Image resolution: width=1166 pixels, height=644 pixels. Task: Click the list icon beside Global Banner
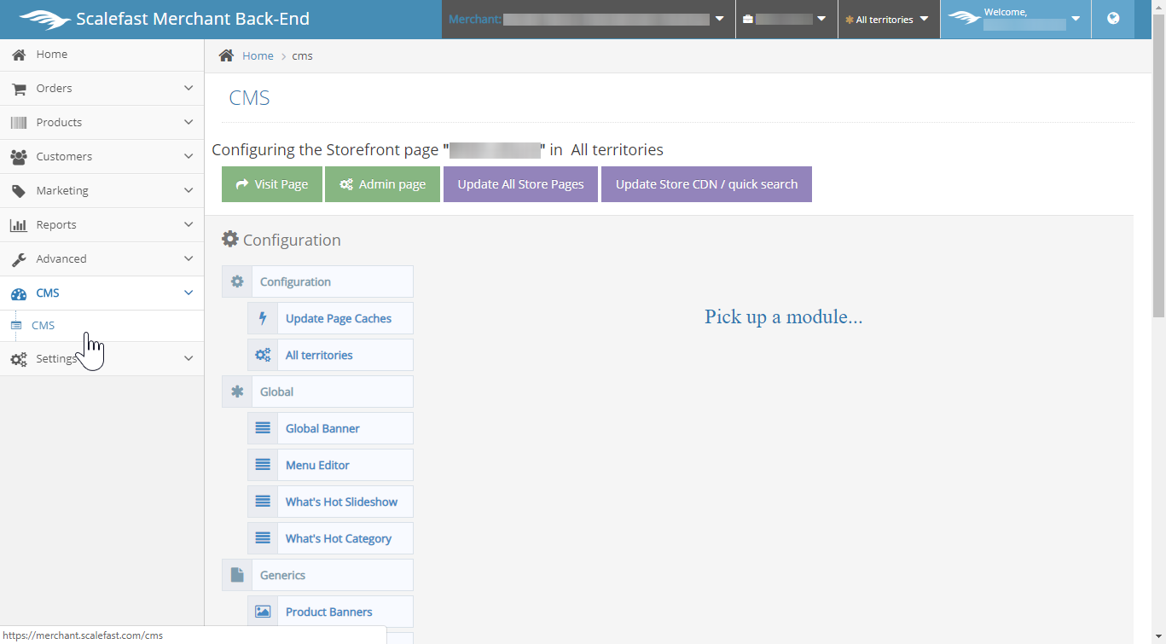(x=263, y=428)
